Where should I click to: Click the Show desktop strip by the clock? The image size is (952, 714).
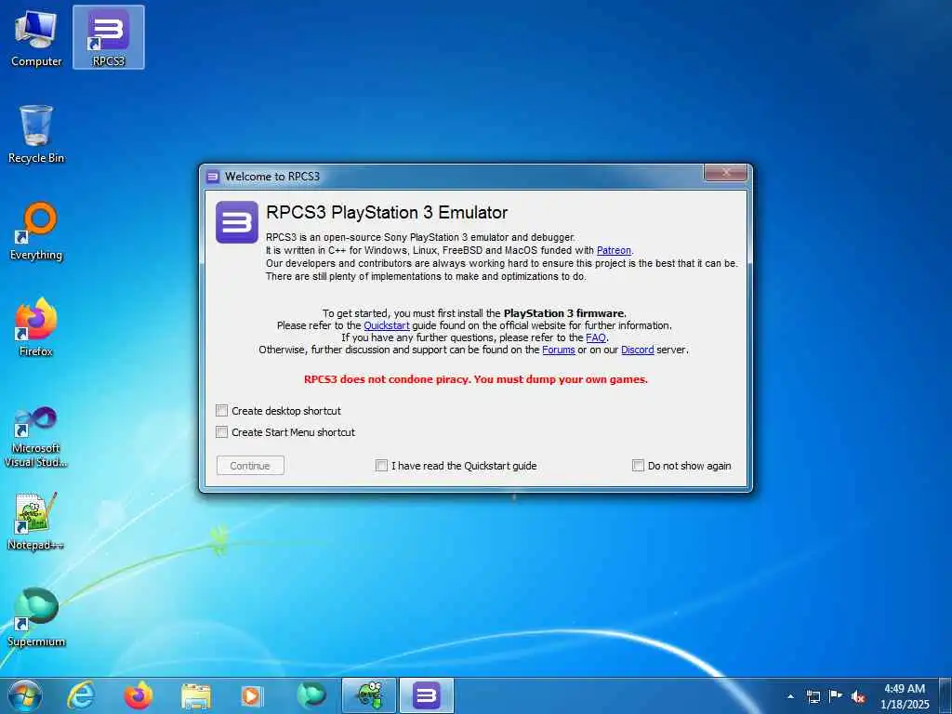click(x=945, y=695)
